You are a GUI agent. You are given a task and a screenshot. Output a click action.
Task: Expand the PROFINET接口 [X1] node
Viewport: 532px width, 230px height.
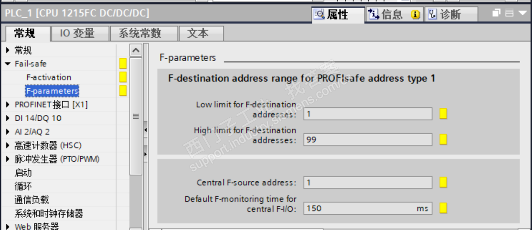tap(8, 105)
